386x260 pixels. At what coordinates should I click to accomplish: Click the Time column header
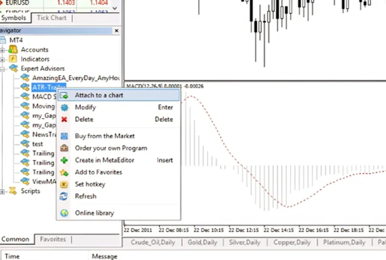(12, 256)
